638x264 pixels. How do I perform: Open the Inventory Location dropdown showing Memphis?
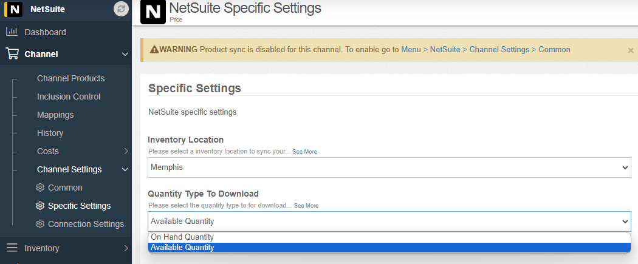pyautogui.click(x=389, y=168)
